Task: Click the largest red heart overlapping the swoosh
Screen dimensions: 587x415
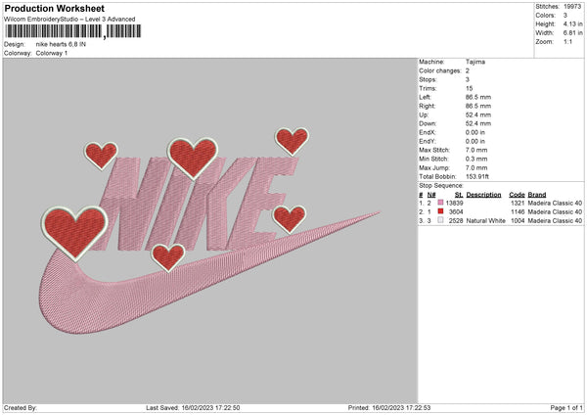Action: [74, 233]
